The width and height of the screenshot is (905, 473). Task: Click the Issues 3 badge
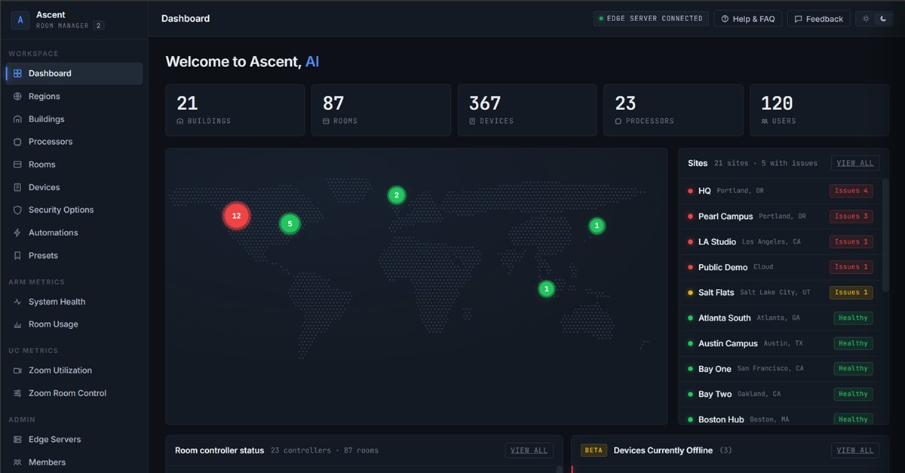pos(851,217)
